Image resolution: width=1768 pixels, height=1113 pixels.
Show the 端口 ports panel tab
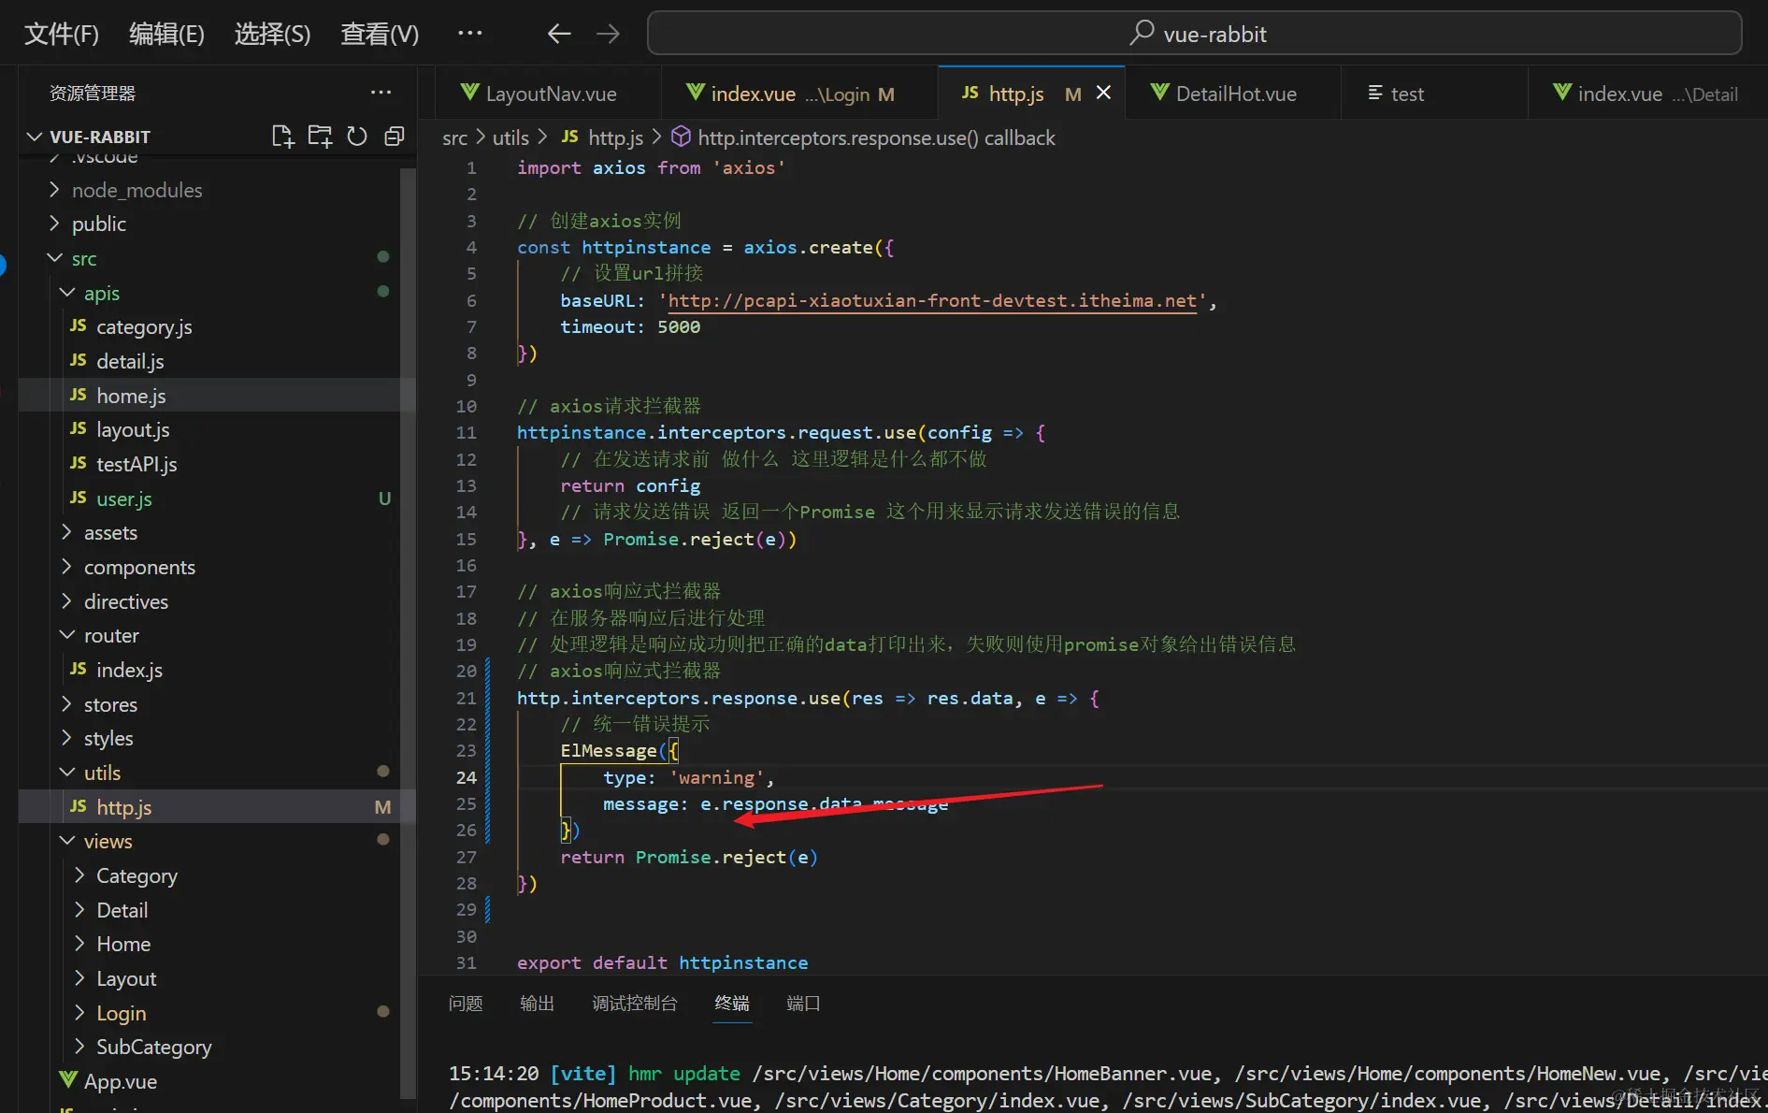click(x=803, y=1003)
